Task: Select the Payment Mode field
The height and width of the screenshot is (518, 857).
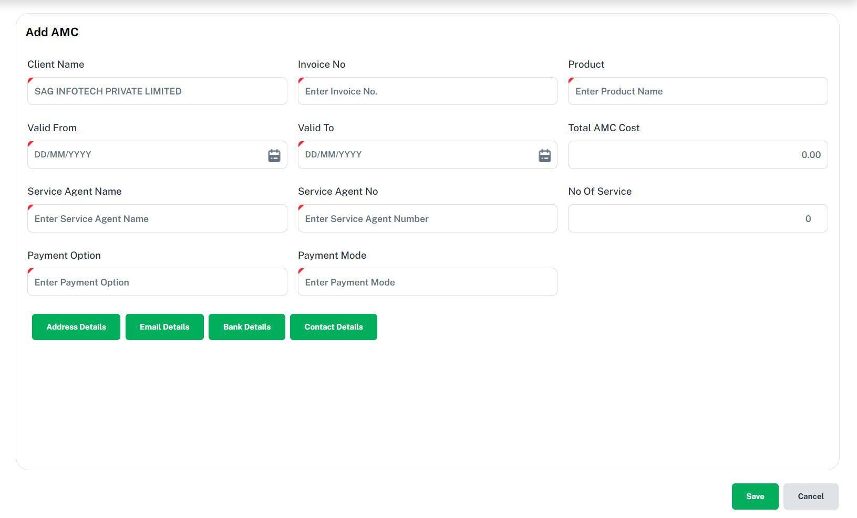Action: tap(427, 282)
